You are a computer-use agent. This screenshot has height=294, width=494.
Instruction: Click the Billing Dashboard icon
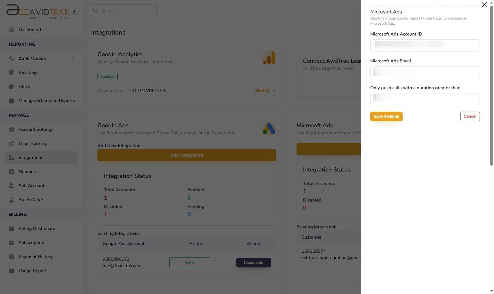tap(12, 228)
